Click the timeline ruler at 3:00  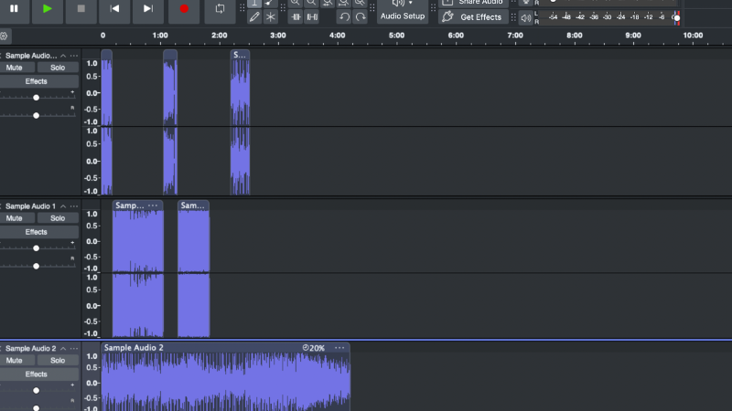pyautogui.click(x=278, y=36)
